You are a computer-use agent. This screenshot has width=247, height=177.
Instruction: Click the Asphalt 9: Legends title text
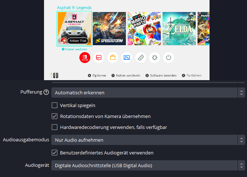click(x=74, y=8)
